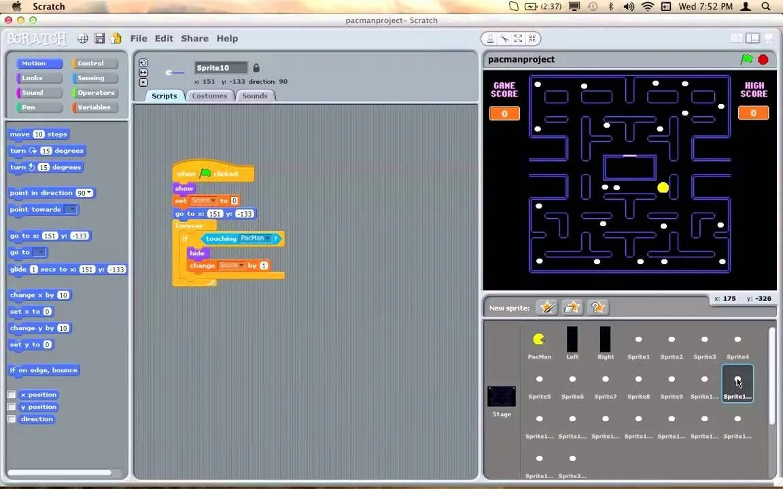Toggle y position reporter checkbox
The height and width of the screenshot is (489, 783).
pyautogui.click(x=12, y=407)
